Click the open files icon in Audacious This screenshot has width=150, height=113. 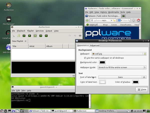[x=19, y=36]
